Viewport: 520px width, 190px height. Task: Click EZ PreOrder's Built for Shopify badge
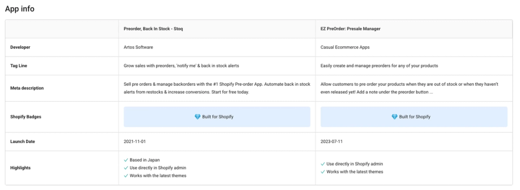(414, 117)
